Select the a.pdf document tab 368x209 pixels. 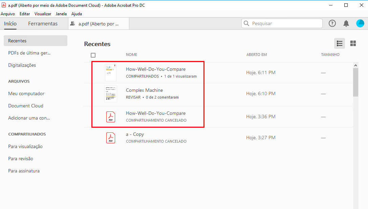click(x=98, y=24)
